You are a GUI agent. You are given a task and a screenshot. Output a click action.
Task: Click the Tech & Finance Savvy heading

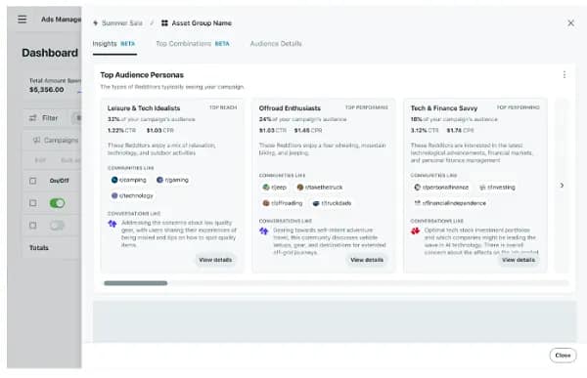tap(444, 108)
